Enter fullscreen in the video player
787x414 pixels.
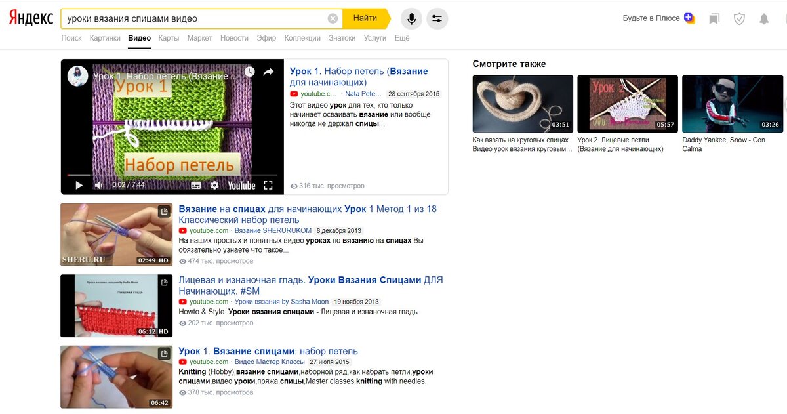(x=268, y=185)
